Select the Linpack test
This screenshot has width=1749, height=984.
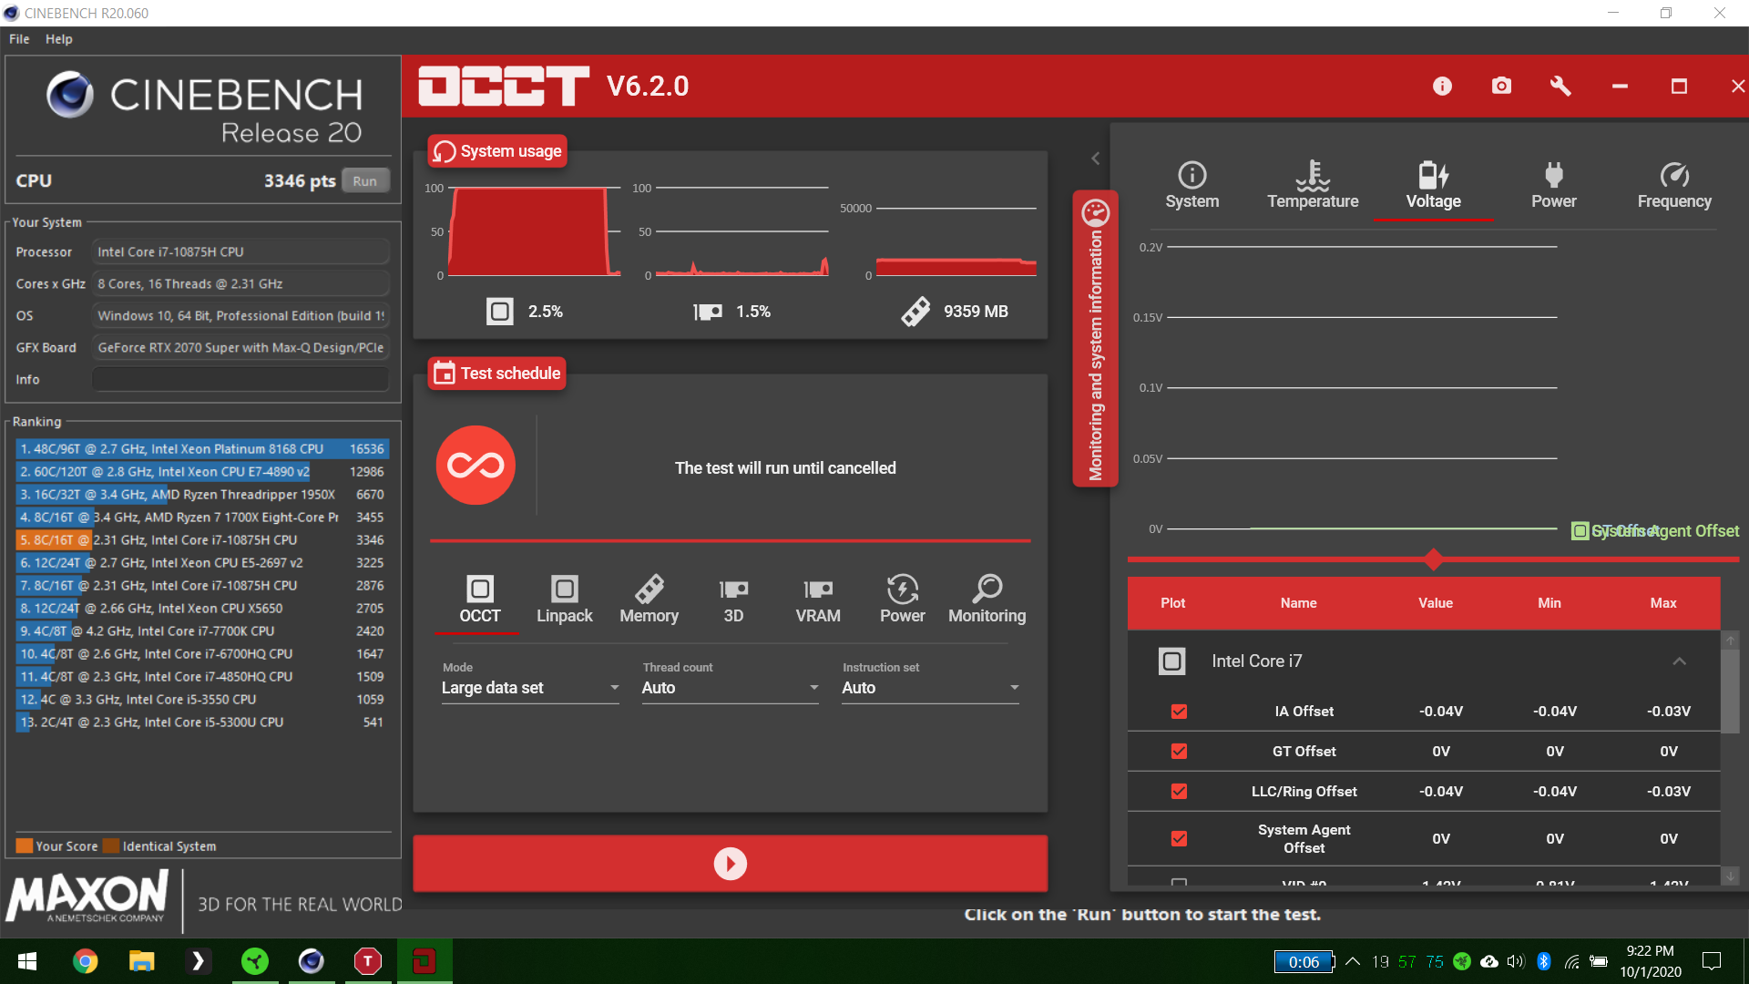565,600
